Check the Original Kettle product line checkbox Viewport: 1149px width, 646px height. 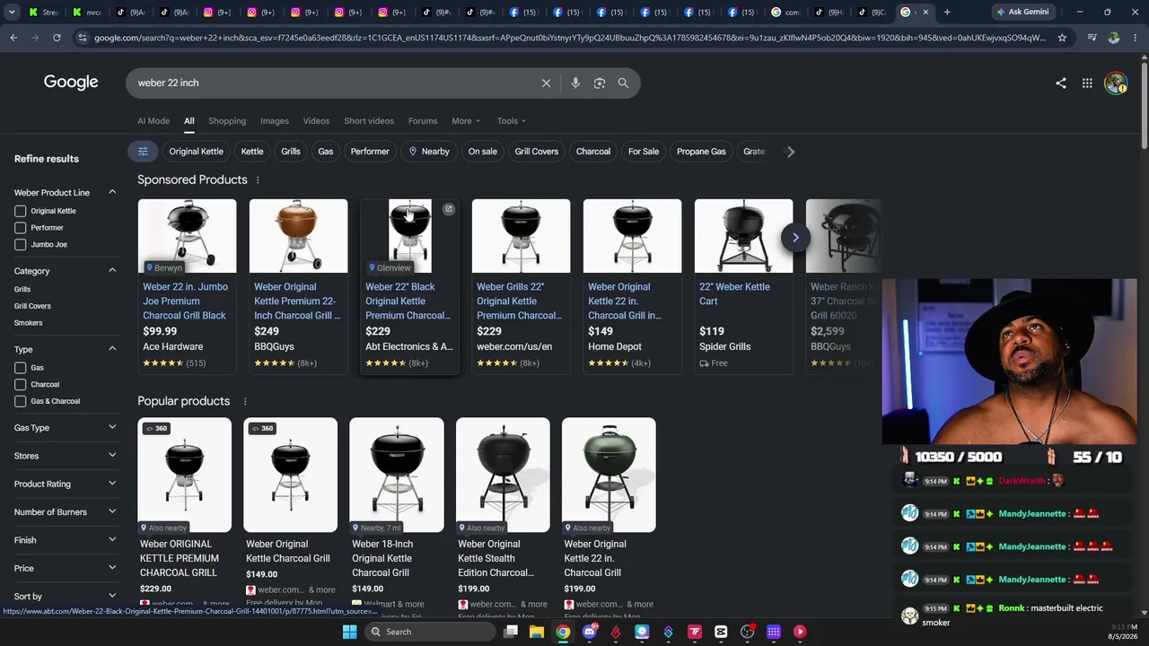click(x=21, y=211)
